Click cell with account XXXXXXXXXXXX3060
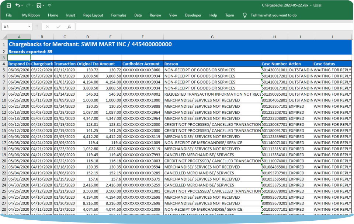This screenshot has height=224, width=354. (143, 70)
